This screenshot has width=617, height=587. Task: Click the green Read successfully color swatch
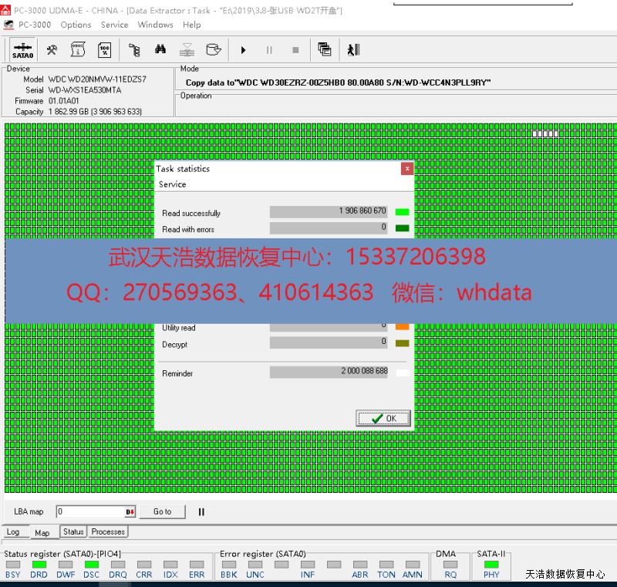402,211
